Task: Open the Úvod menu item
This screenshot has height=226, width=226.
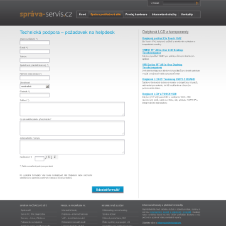Action: coord(82,14)
